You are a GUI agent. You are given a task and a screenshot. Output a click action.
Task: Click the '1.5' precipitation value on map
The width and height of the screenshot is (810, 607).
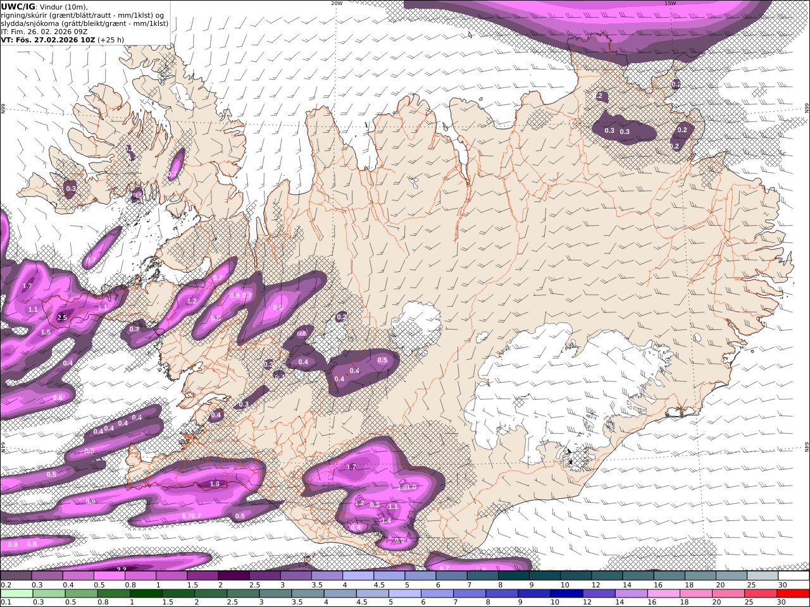pos(46,332)
